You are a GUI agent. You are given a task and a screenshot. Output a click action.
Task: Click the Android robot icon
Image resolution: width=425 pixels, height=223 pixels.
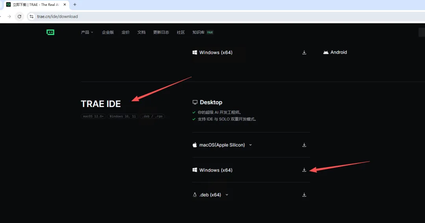click(x=326, y=53)
